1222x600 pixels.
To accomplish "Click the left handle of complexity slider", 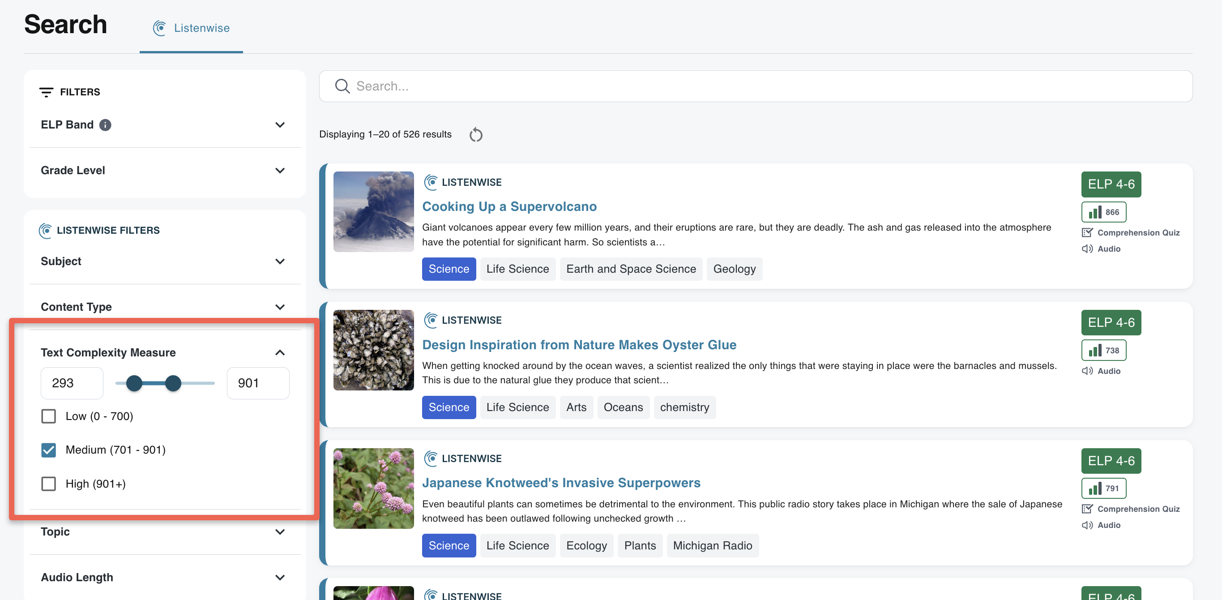I will tap(134, 383).
